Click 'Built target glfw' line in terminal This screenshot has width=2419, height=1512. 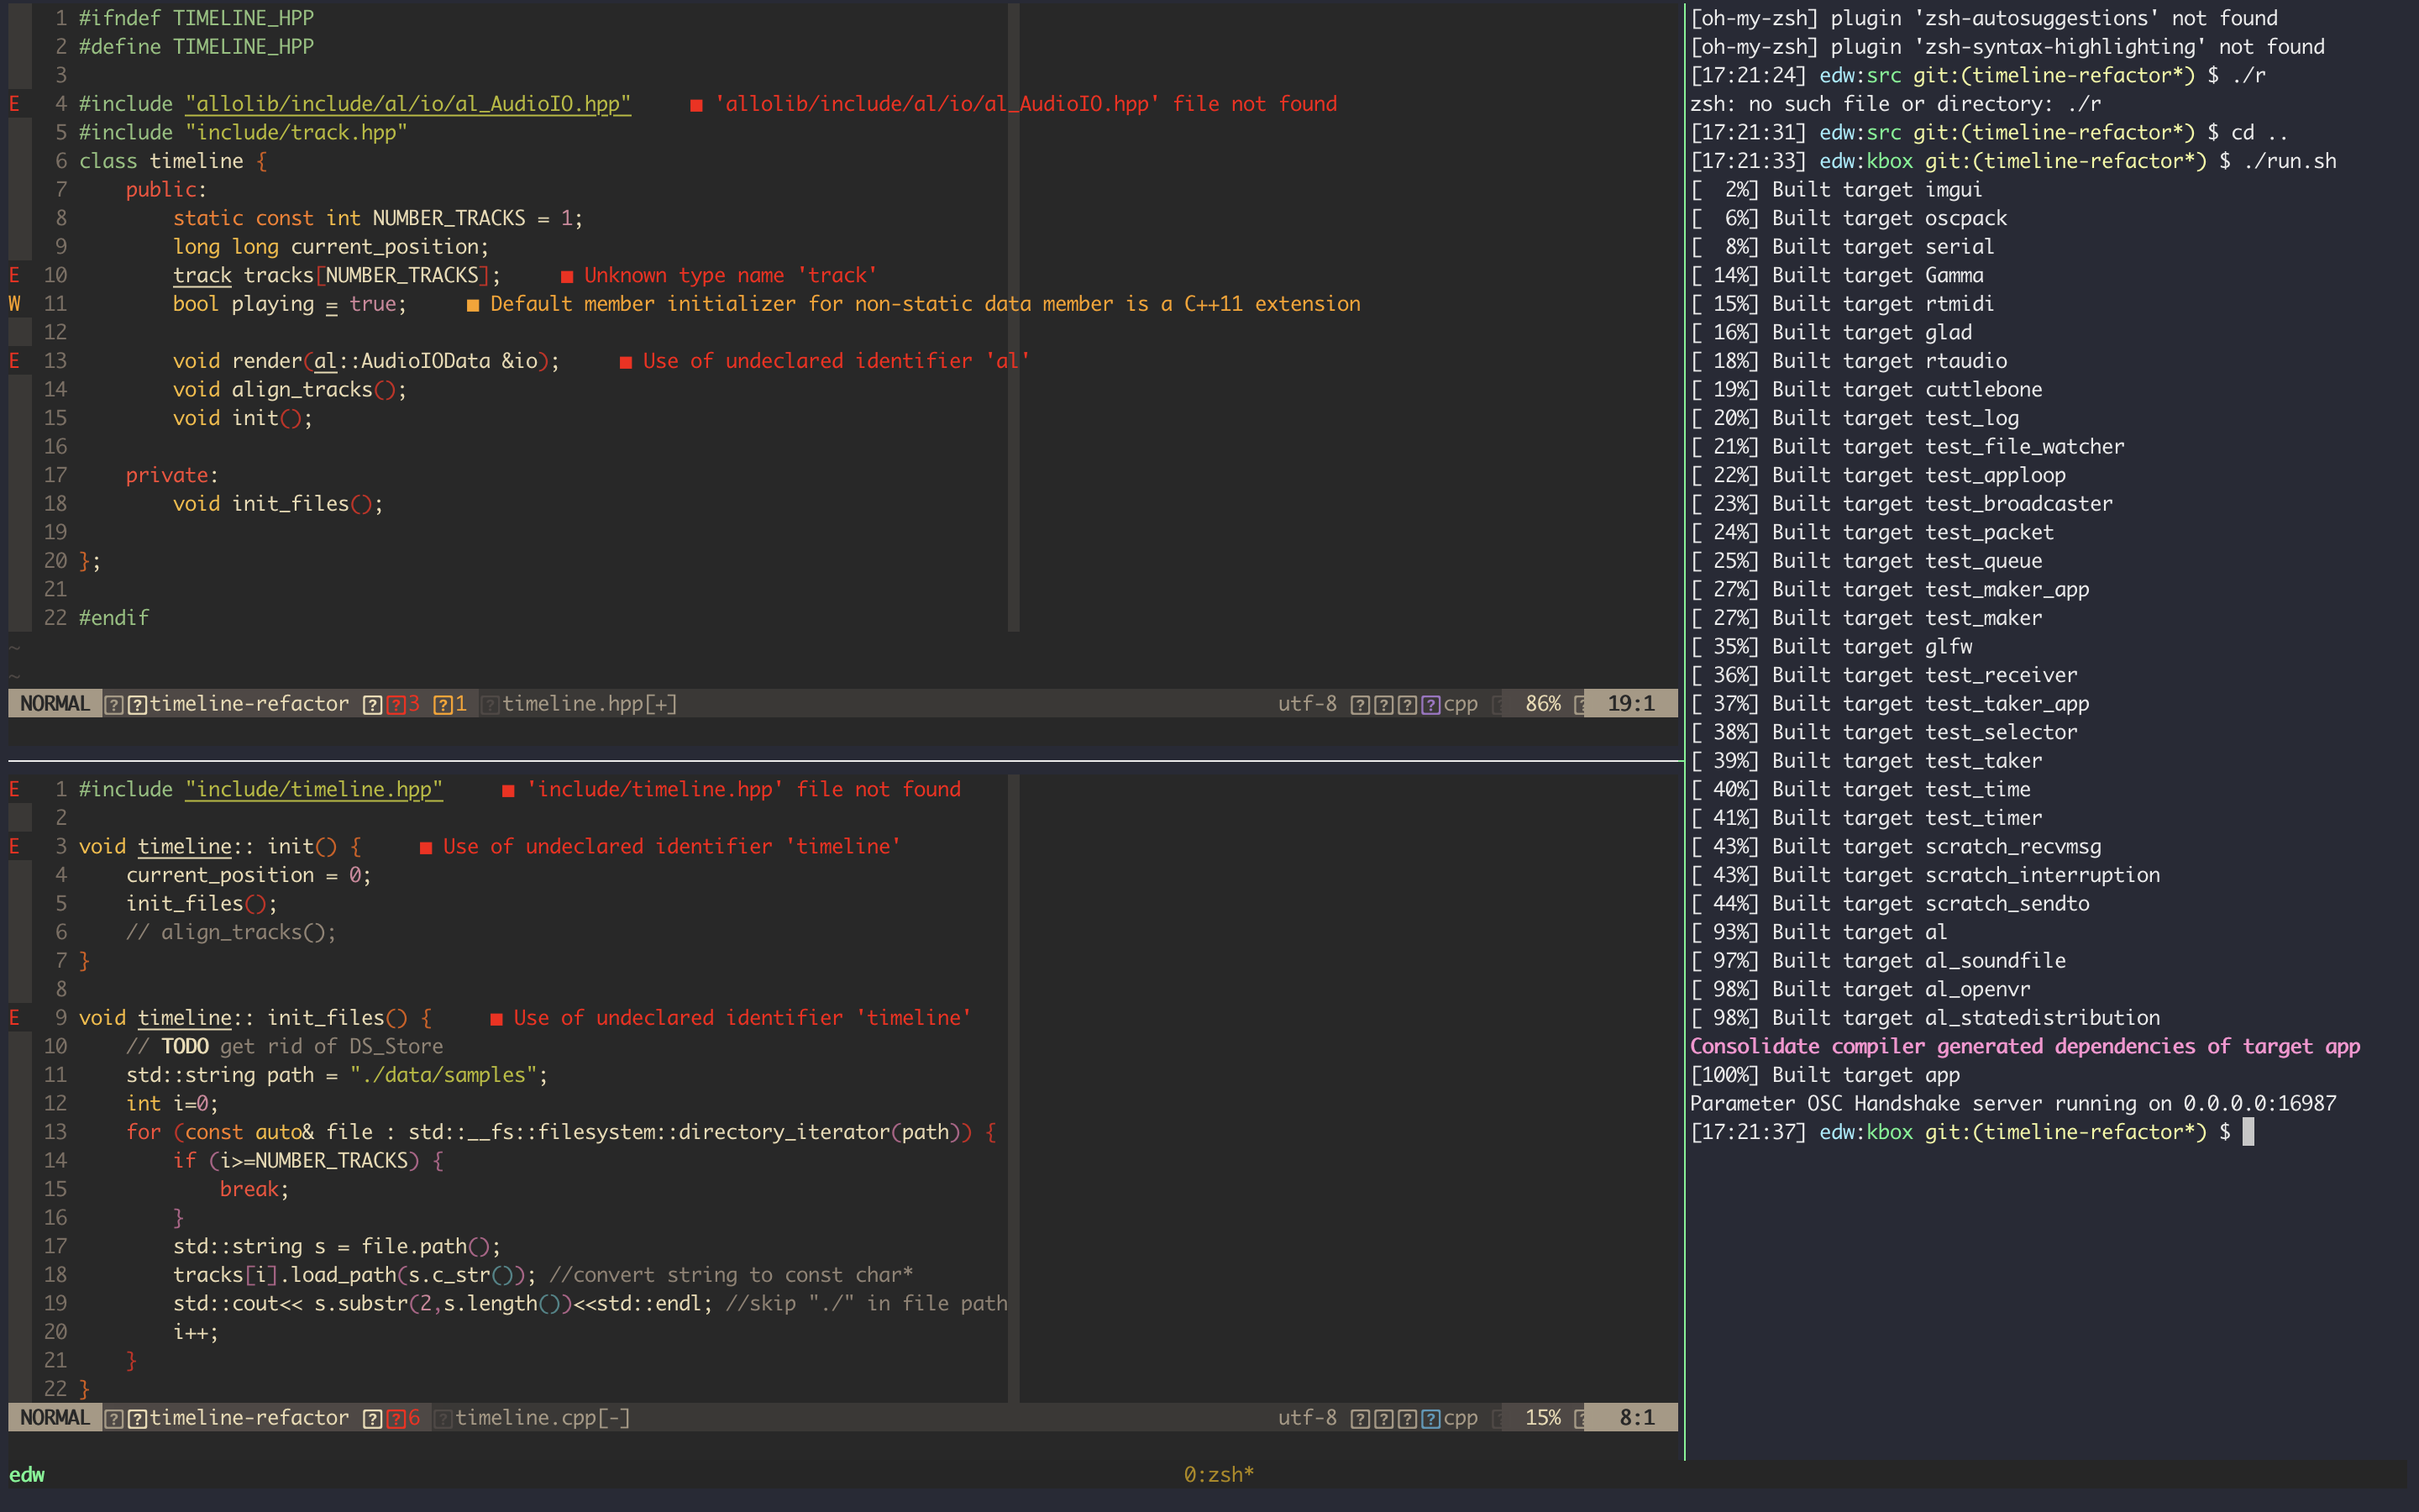(1831, 647)
